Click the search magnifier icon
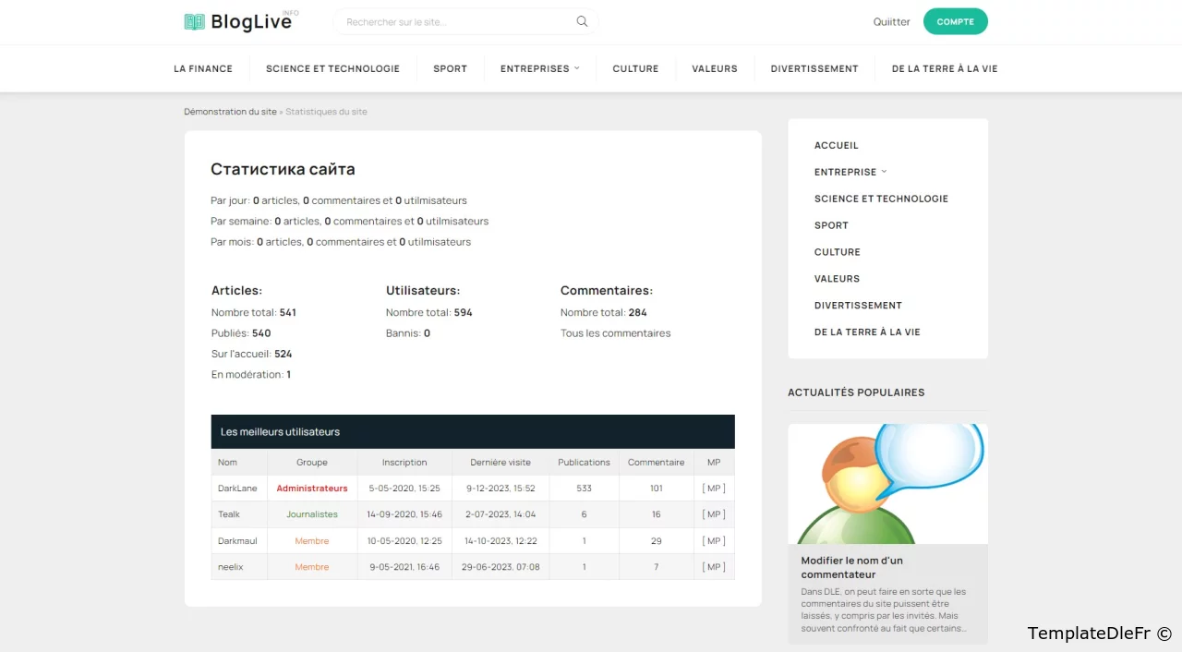Screen dimensions: 1182x652 [582, 22]
